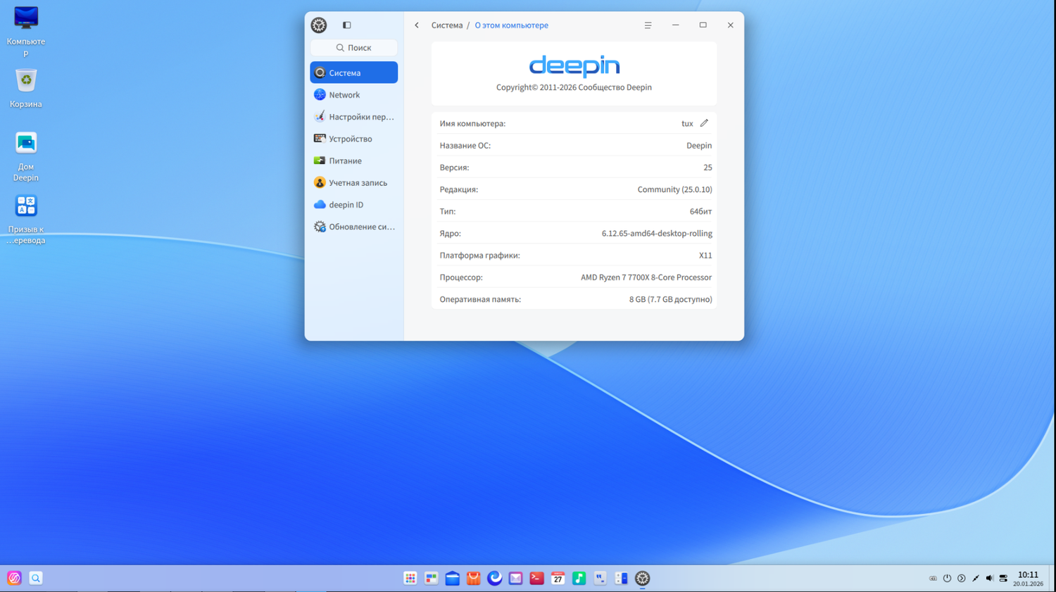Open the Calendar app in the dock

[x=558, y=578]
